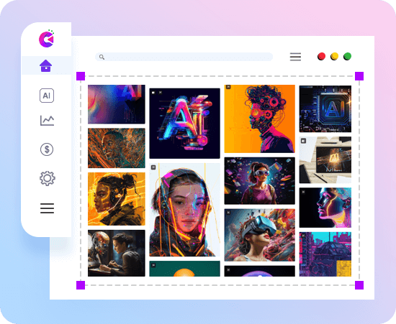396x324 pixels.
Task: Click the pink app logo
Action: click(47, 39)
